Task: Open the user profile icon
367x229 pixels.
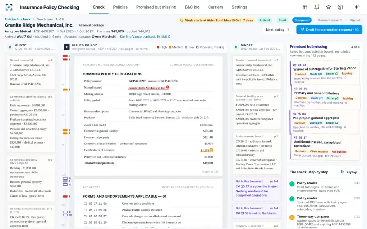Action: point(340,7)
